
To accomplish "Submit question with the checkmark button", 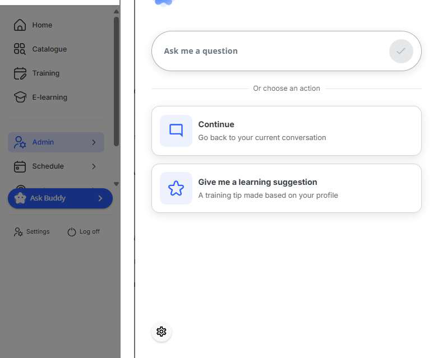I will pos(401,51).
